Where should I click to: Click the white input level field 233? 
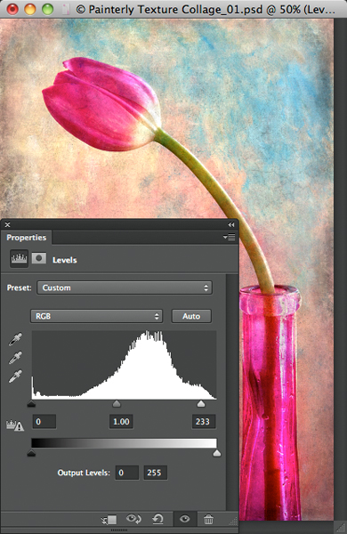(203, 422)
